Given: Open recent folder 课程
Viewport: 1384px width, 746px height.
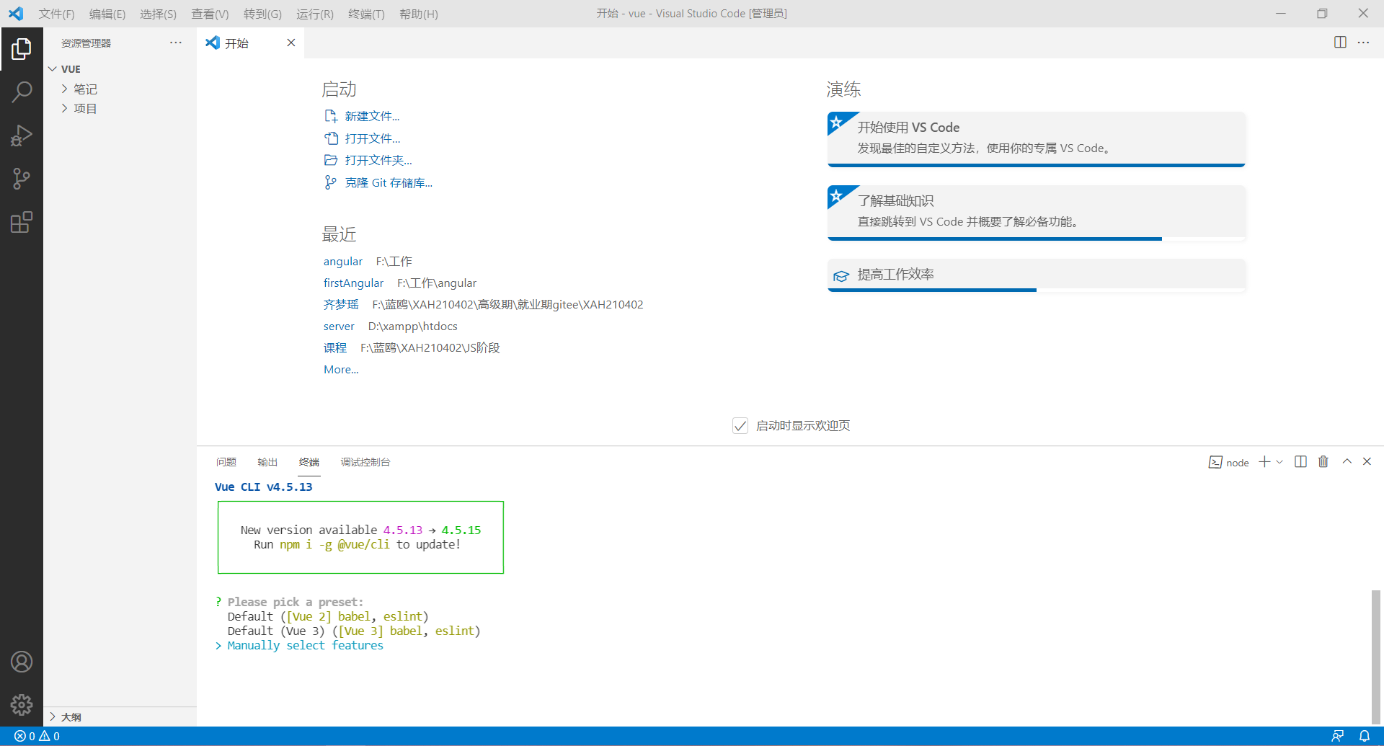Looking at the screenshot, I should point(335,348).
